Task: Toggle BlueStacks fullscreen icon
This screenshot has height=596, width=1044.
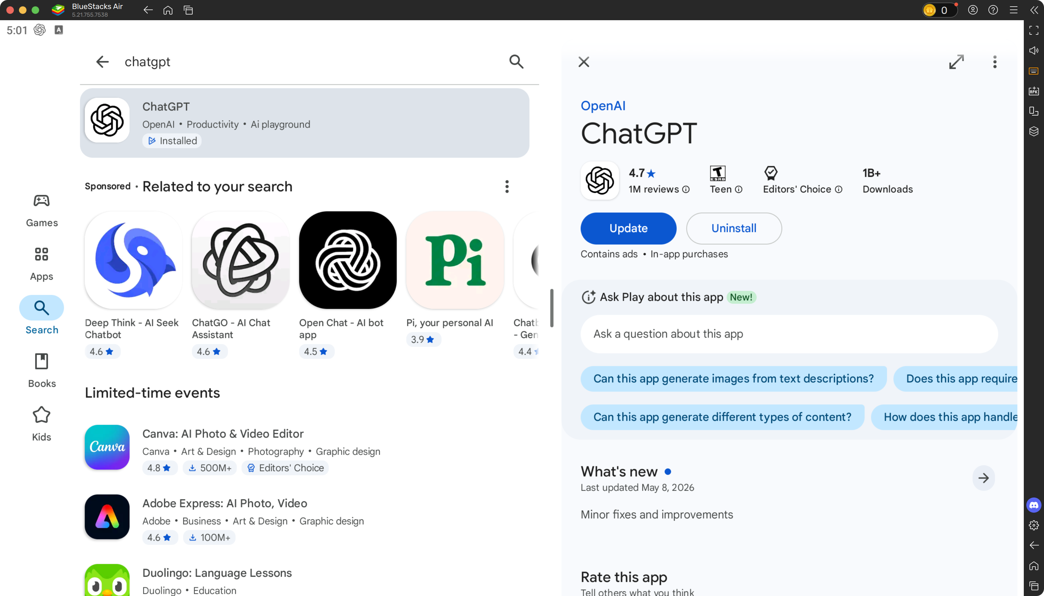Action: click(x=1034, y=30)
